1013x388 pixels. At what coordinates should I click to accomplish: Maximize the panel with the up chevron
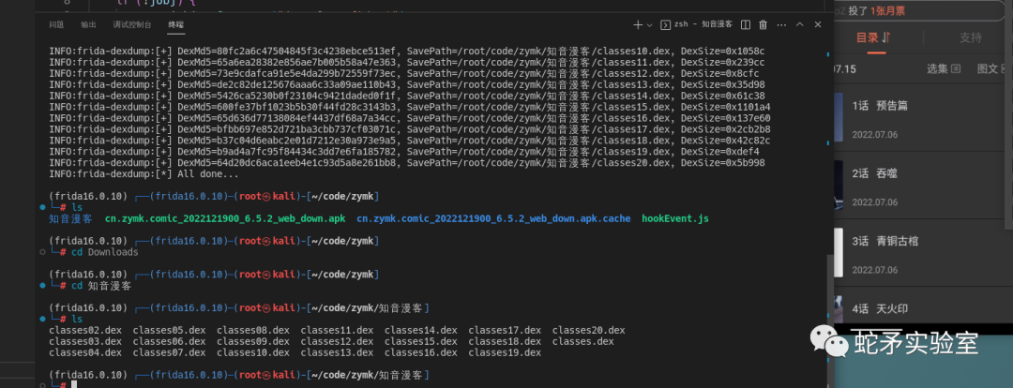click(x=799, y=24)
